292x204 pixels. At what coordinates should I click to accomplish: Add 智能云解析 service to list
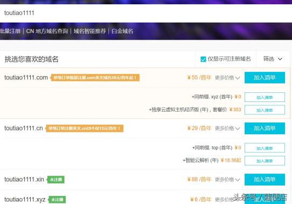(265, 161)
